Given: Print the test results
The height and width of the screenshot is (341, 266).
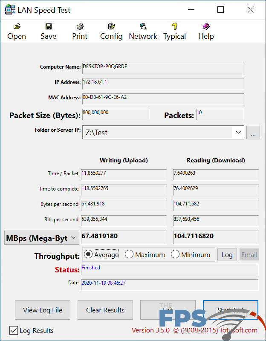Looking at the screenshot, I should [80, 32].
